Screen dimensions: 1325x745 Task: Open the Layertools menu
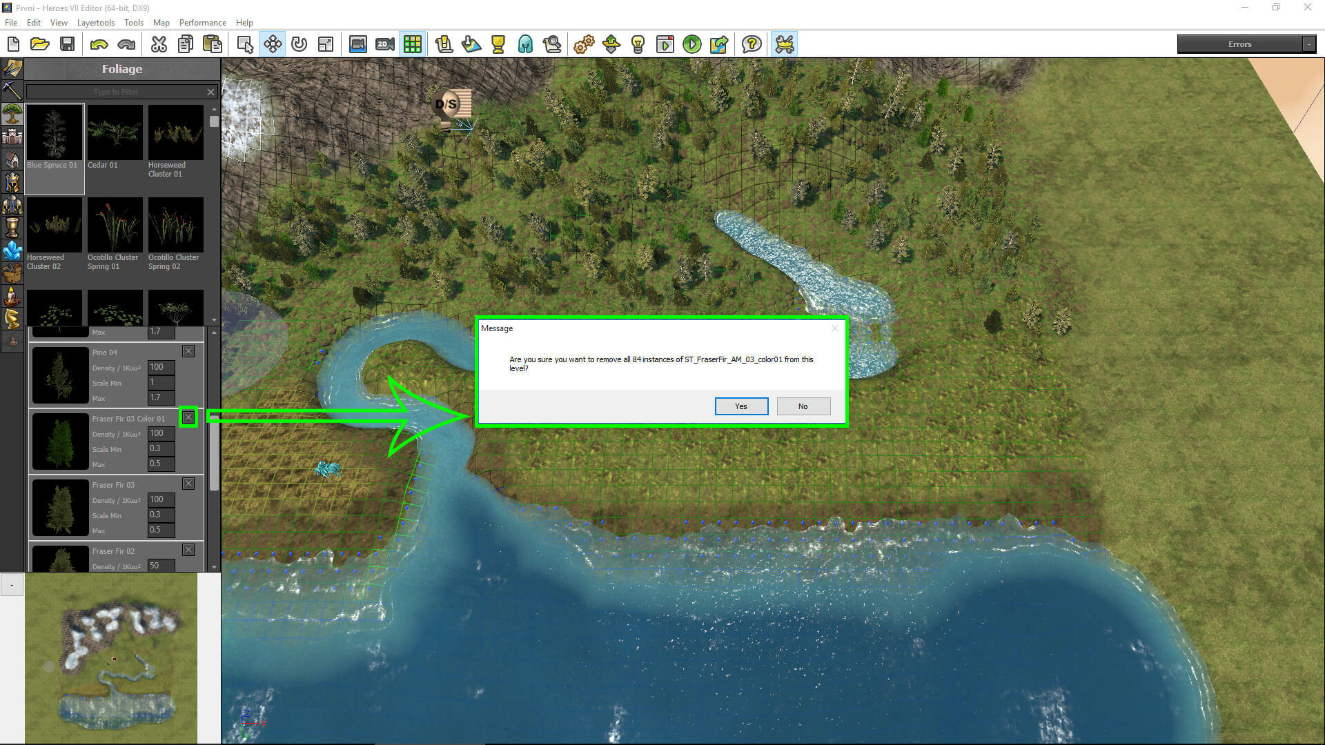(96, 23)
